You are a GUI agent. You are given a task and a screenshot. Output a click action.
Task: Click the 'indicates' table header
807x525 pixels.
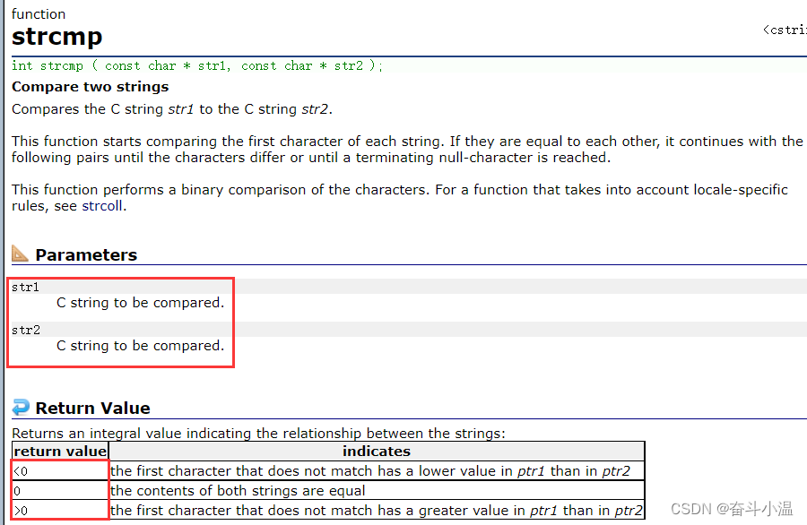[x=377, y=451]
